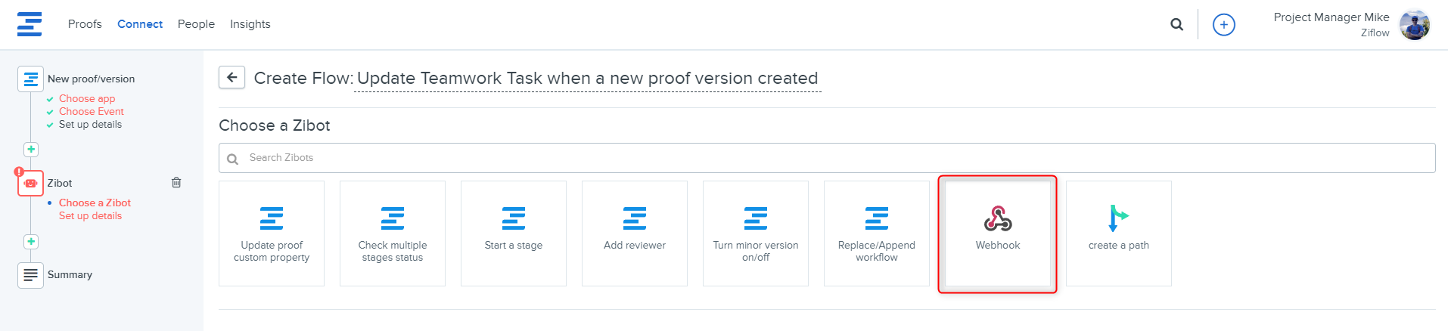Add step below Zibot using plus icon
The height and width of the screenshot is (331, 1448).
(31, 242)
